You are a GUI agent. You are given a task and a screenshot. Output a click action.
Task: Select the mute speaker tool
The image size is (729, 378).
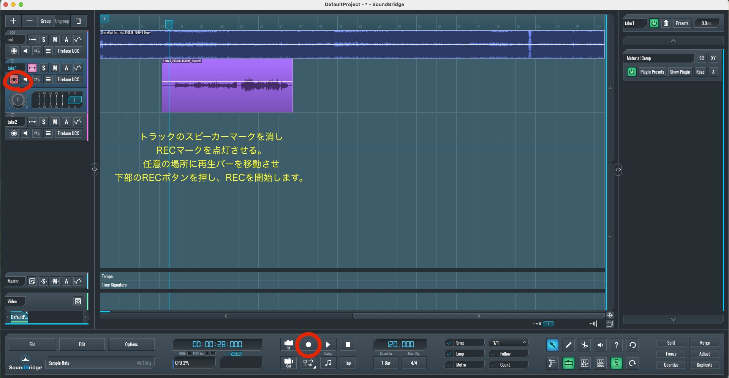click(x=601, y=345)
